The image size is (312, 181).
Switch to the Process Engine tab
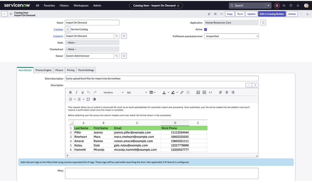[43, 70]
